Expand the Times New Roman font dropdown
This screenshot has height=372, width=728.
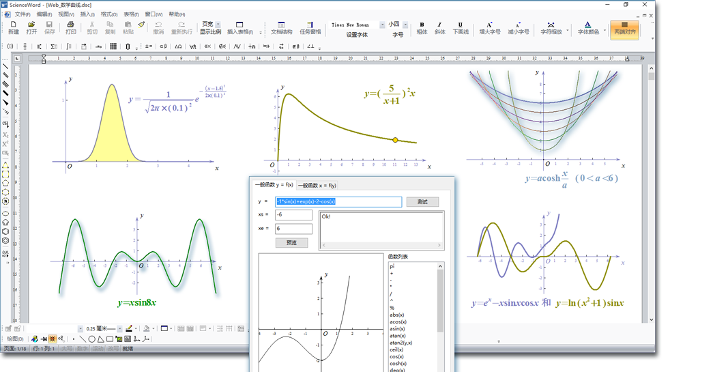click(x=382, y=25)
